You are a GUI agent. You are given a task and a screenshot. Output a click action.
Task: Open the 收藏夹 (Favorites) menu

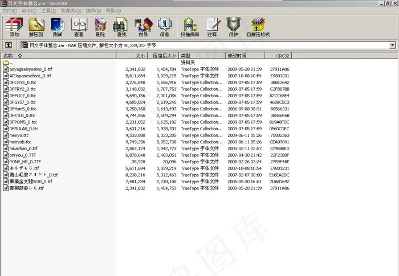click(68, 11)
